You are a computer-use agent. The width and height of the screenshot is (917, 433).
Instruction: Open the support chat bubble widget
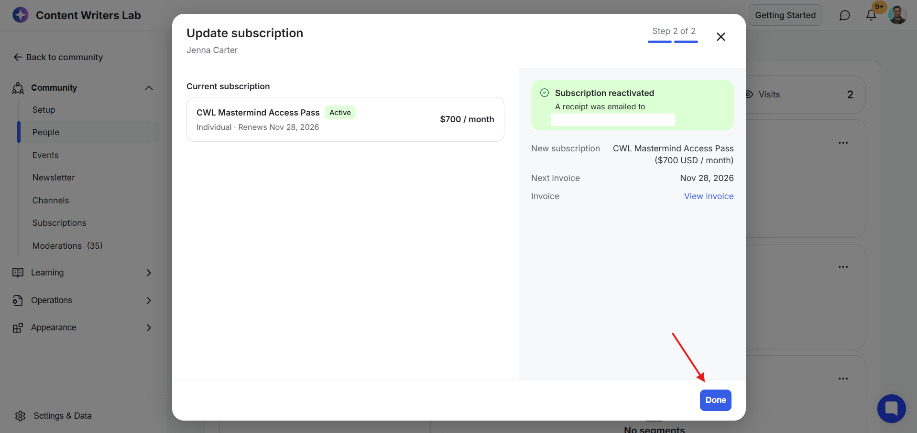point(892,409)
